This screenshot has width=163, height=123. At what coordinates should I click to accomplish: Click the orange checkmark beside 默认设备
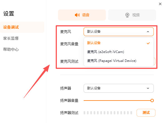(148, 43)
